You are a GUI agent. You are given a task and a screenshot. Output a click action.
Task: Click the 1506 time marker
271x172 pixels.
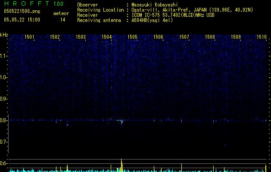(x=159, y=37)
